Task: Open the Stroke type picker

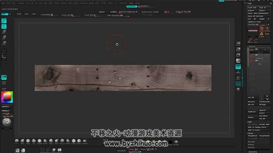Action: 4,57
